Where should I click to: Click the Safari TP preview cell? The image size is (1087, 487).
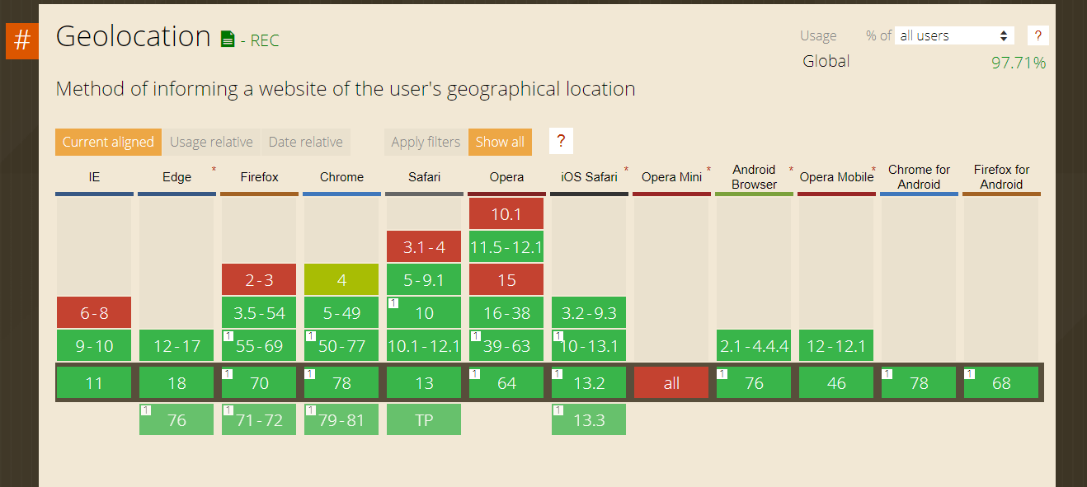click(423, 419)
